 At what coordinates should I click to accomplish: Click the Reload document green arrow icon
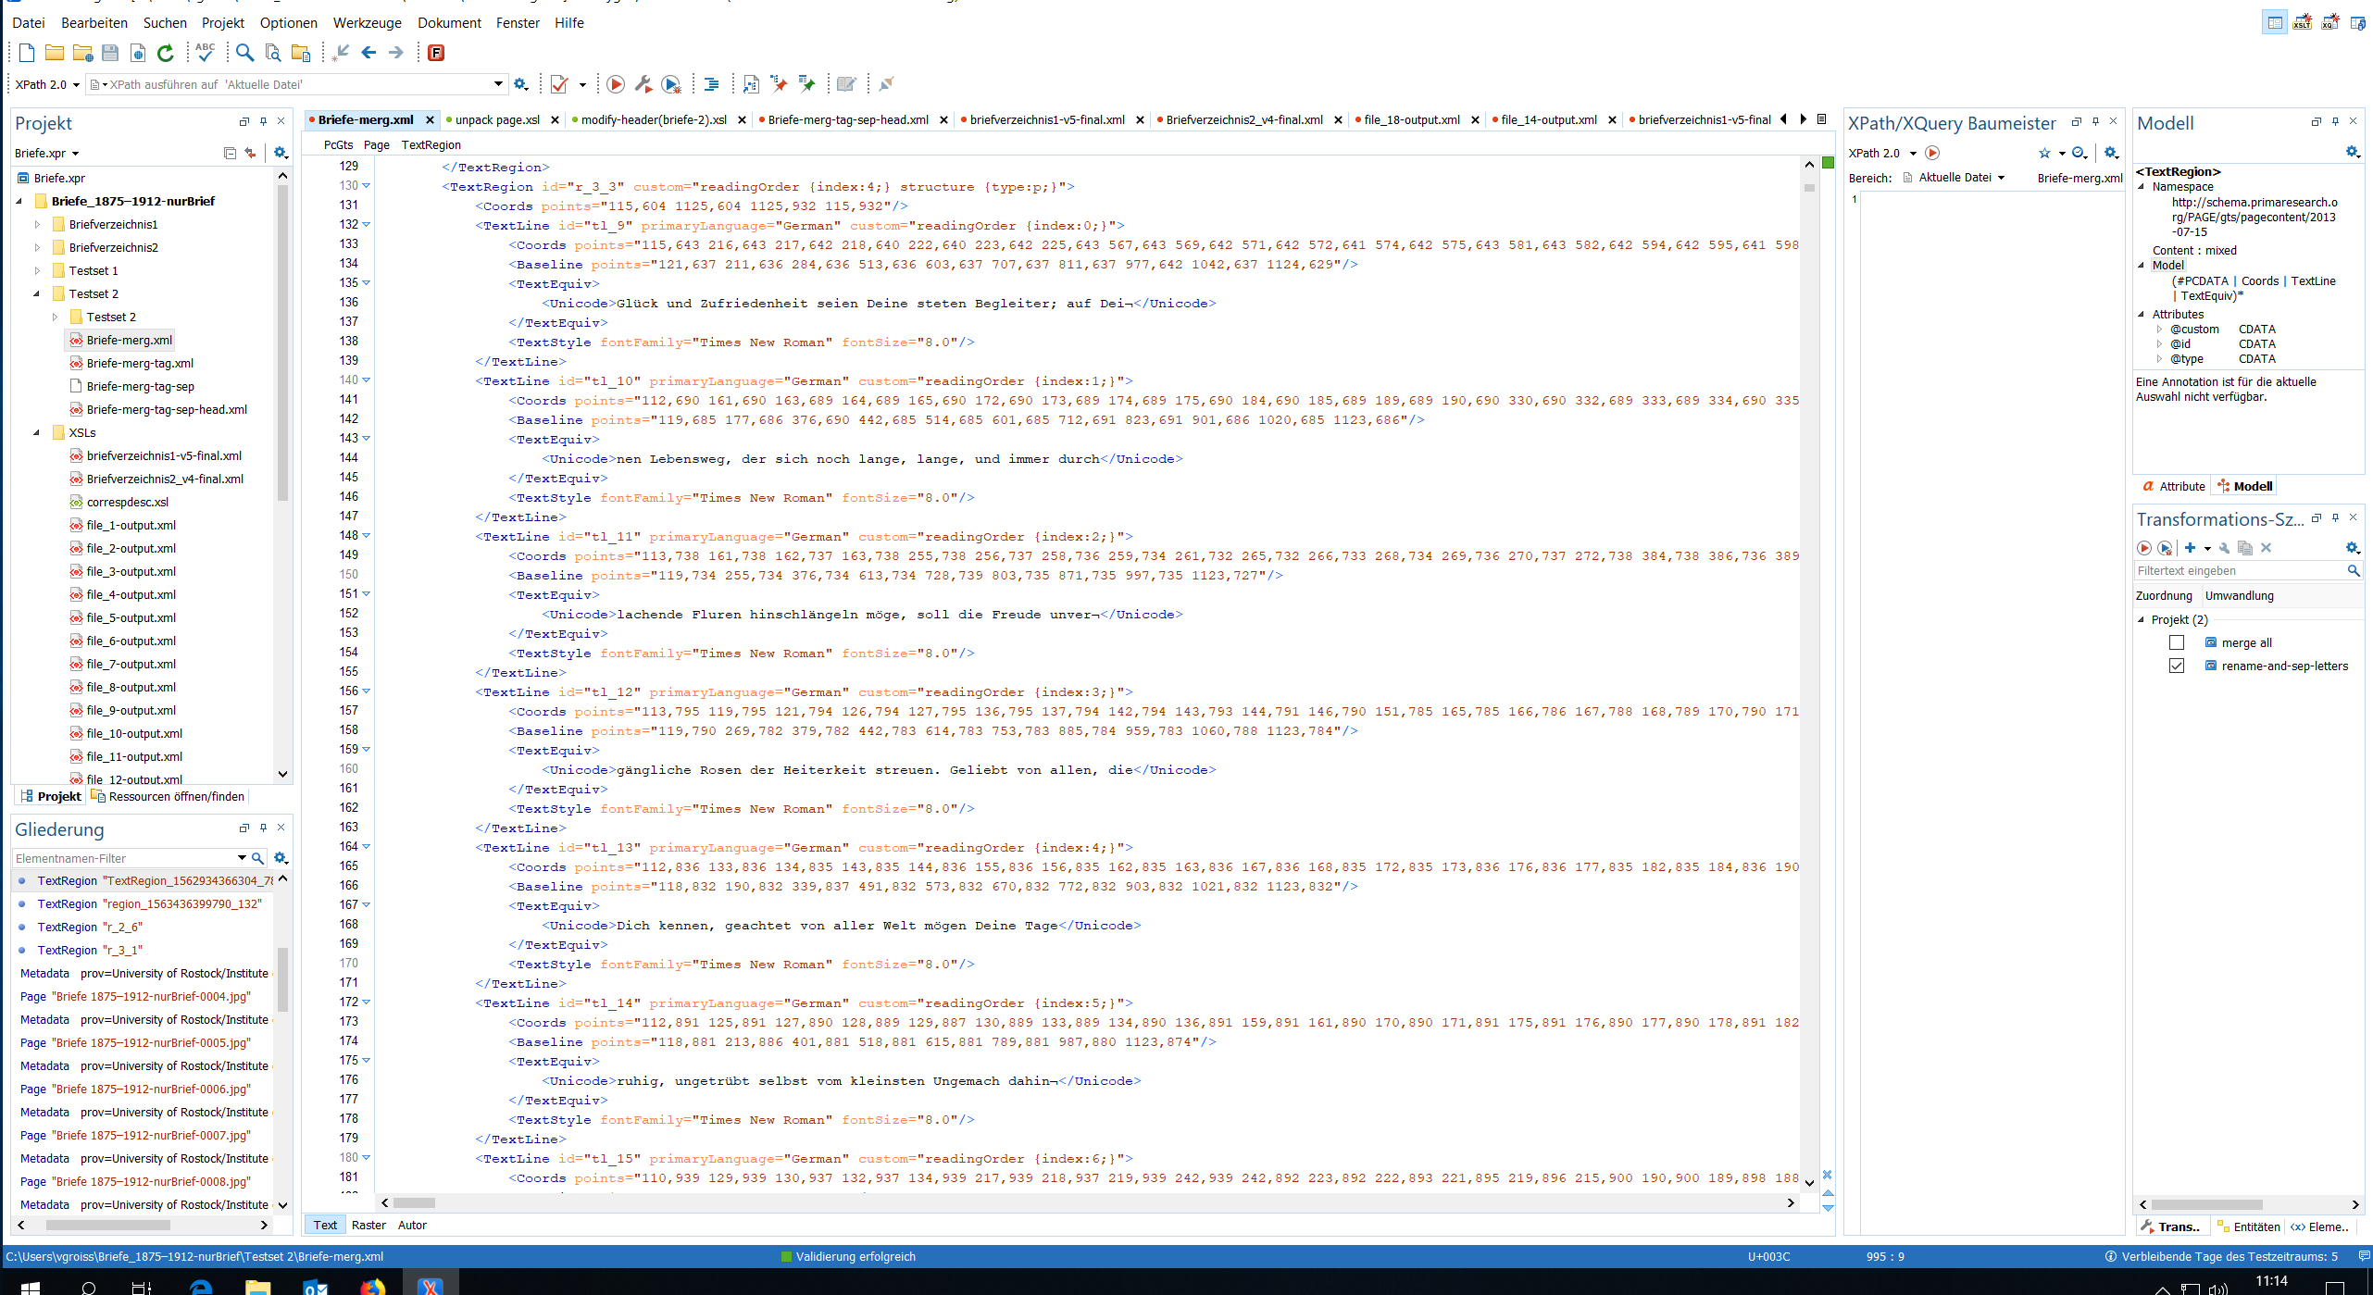pyautogui.click(x=166, y=53)
